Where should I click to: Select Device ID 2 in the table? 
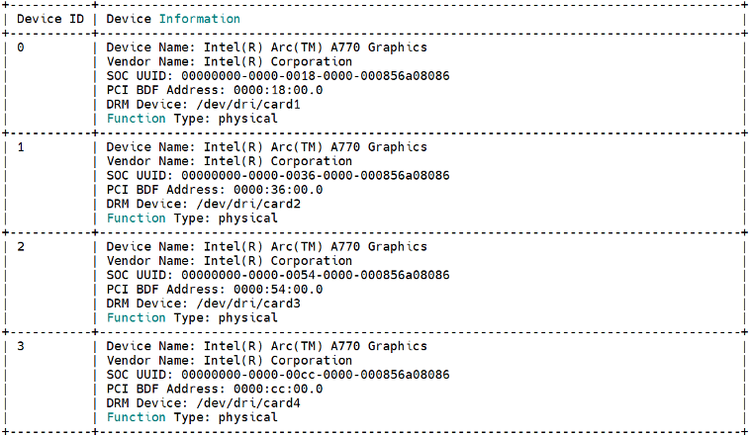21,247
